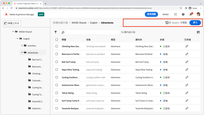
Task: Go to WKND Shared breadcrumb
Action: click(x=79, y=23)
